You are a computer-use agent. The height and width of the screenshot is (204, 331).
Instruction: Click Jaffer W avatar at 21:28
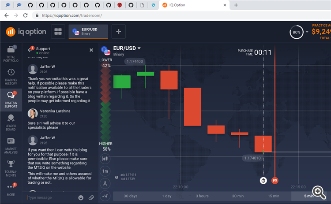point(33,141)
